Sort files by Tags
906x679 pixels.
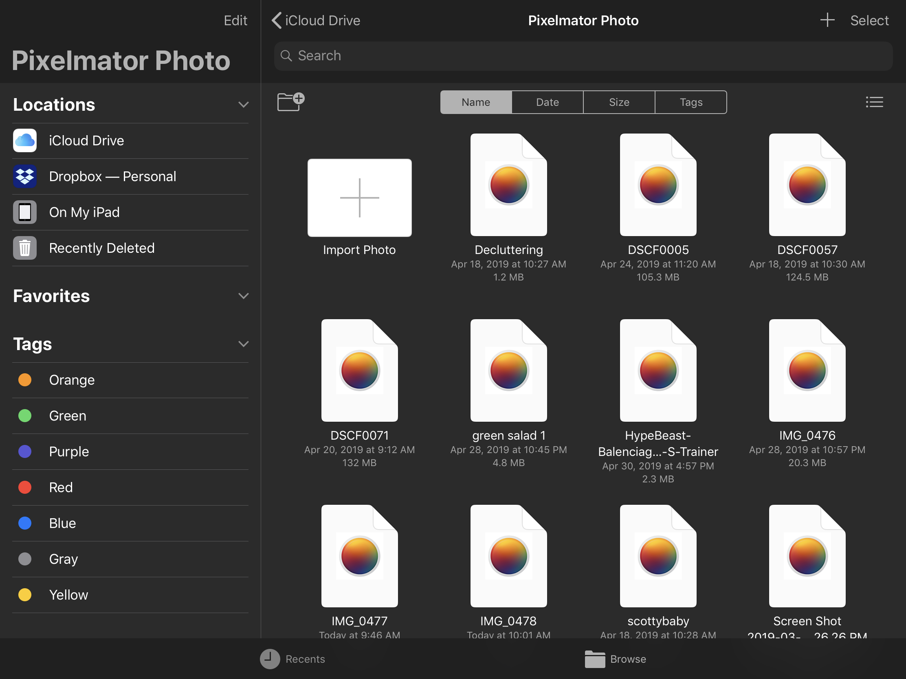691,102
